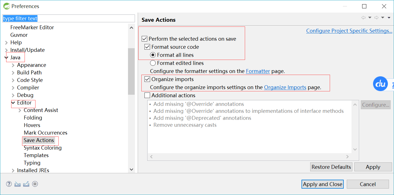394x195 pixels.
Task: Select Mark Occurrences under Editor
Action: pyautogui.click(x=46, y=133)
